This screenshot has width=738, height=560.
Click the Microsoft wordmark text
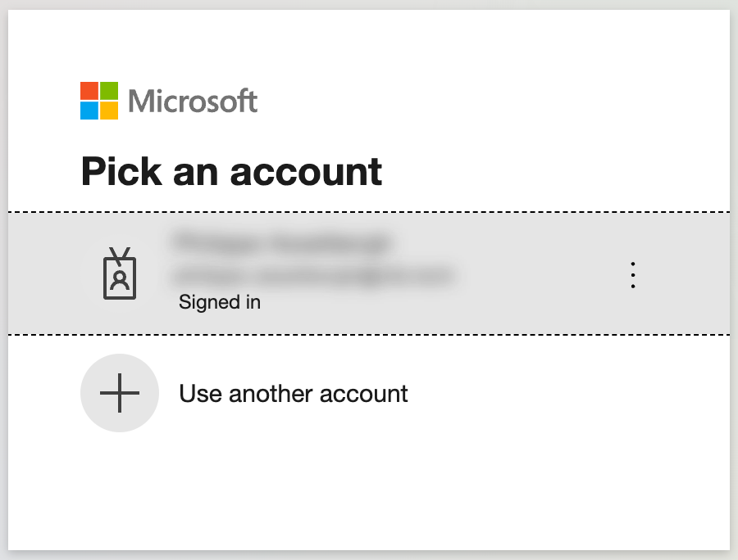(193, 101)
